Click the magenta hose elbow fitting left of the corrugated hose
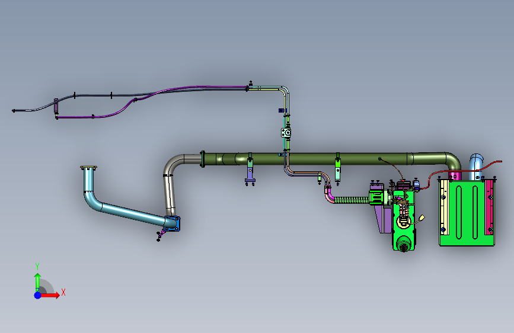514x333 pixels. (329, 195)
